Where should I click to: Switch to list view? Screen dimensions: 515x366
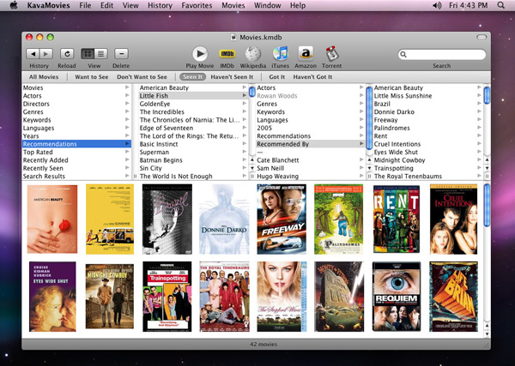tap(100, 54)
